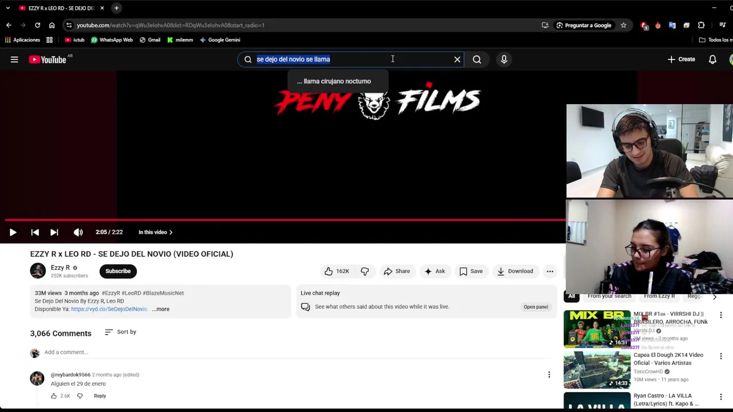Open the Gmail bookmark

pyautogui.click(x=150, y=40)
